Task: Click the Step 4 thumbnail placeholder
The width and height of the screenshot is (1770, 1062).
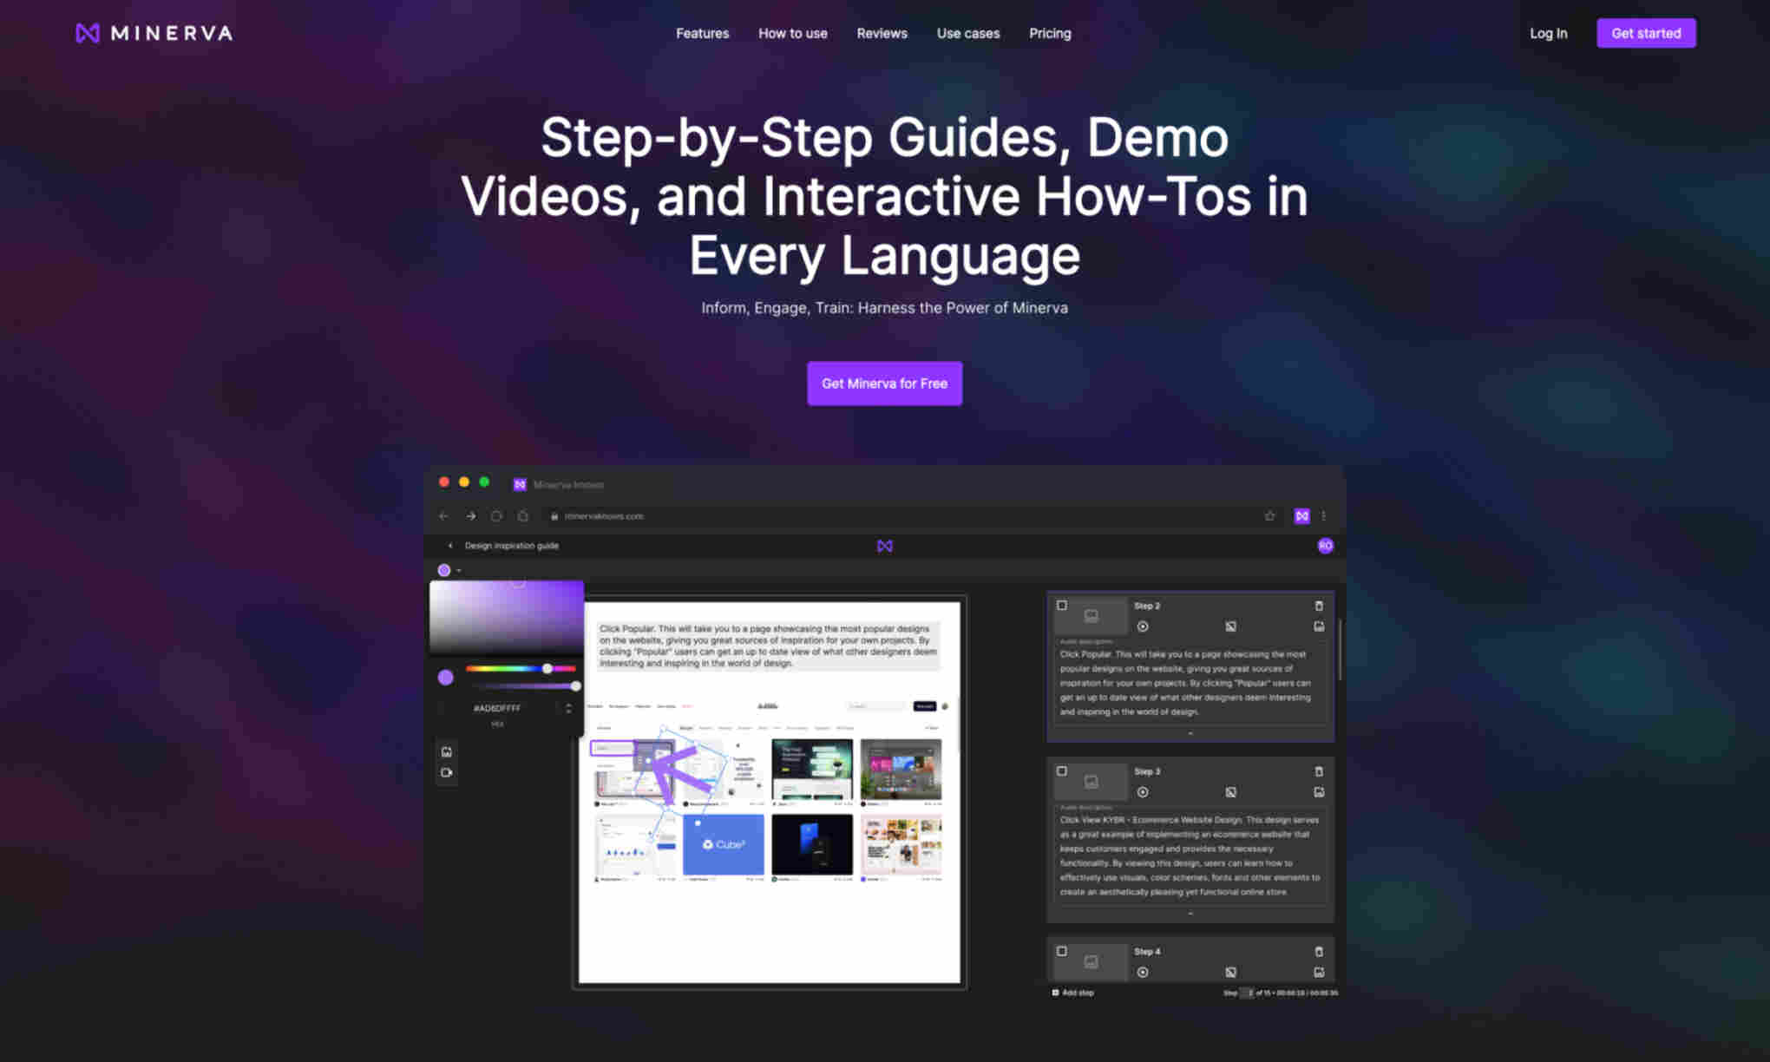Action: (1091, 962)
